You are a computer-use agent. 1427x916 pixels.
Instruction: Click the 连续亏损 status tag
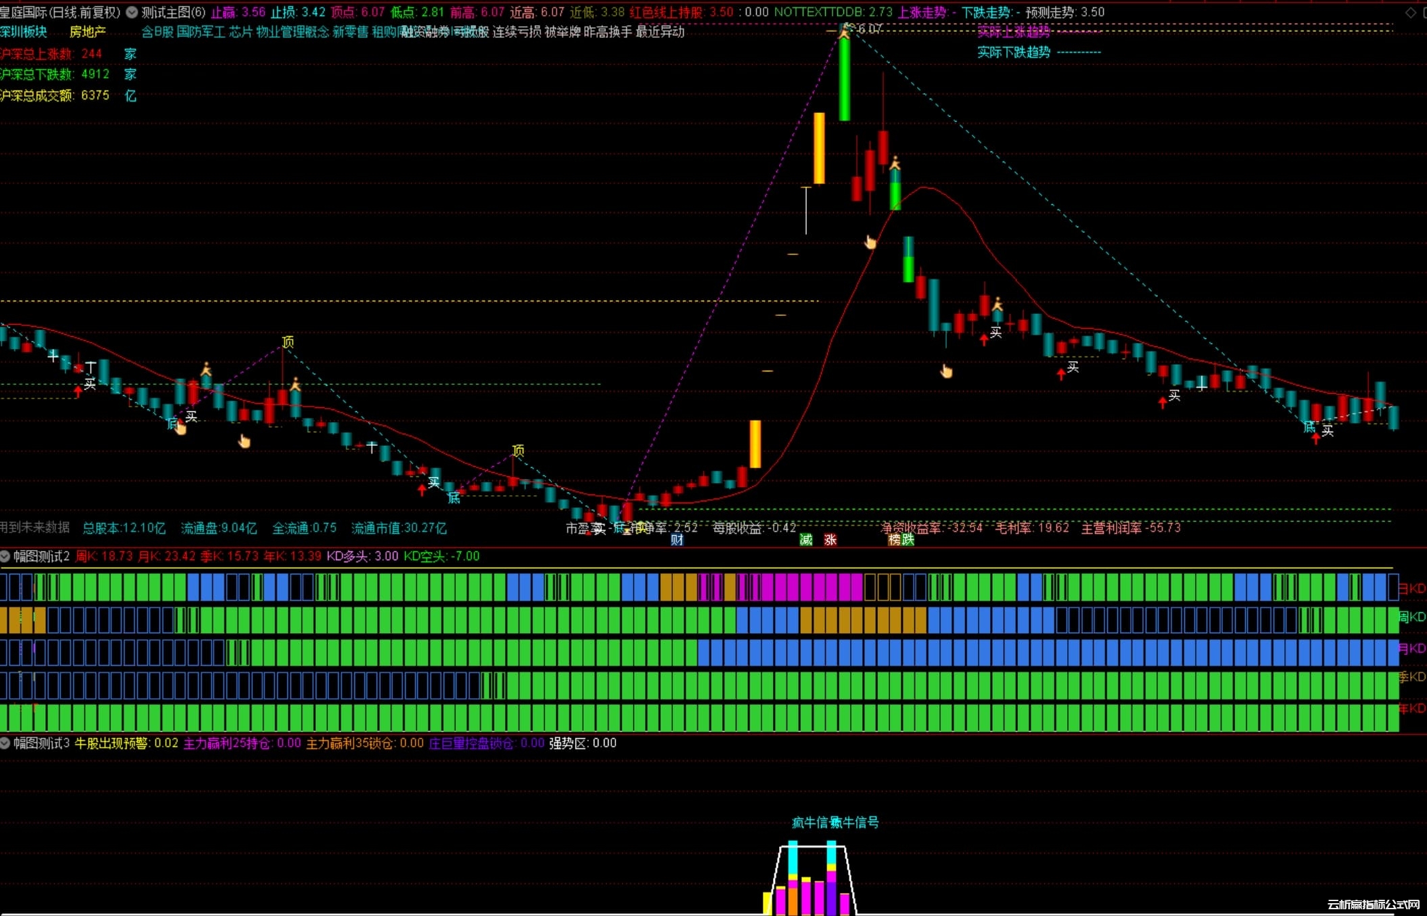click(x=517, y=32)
